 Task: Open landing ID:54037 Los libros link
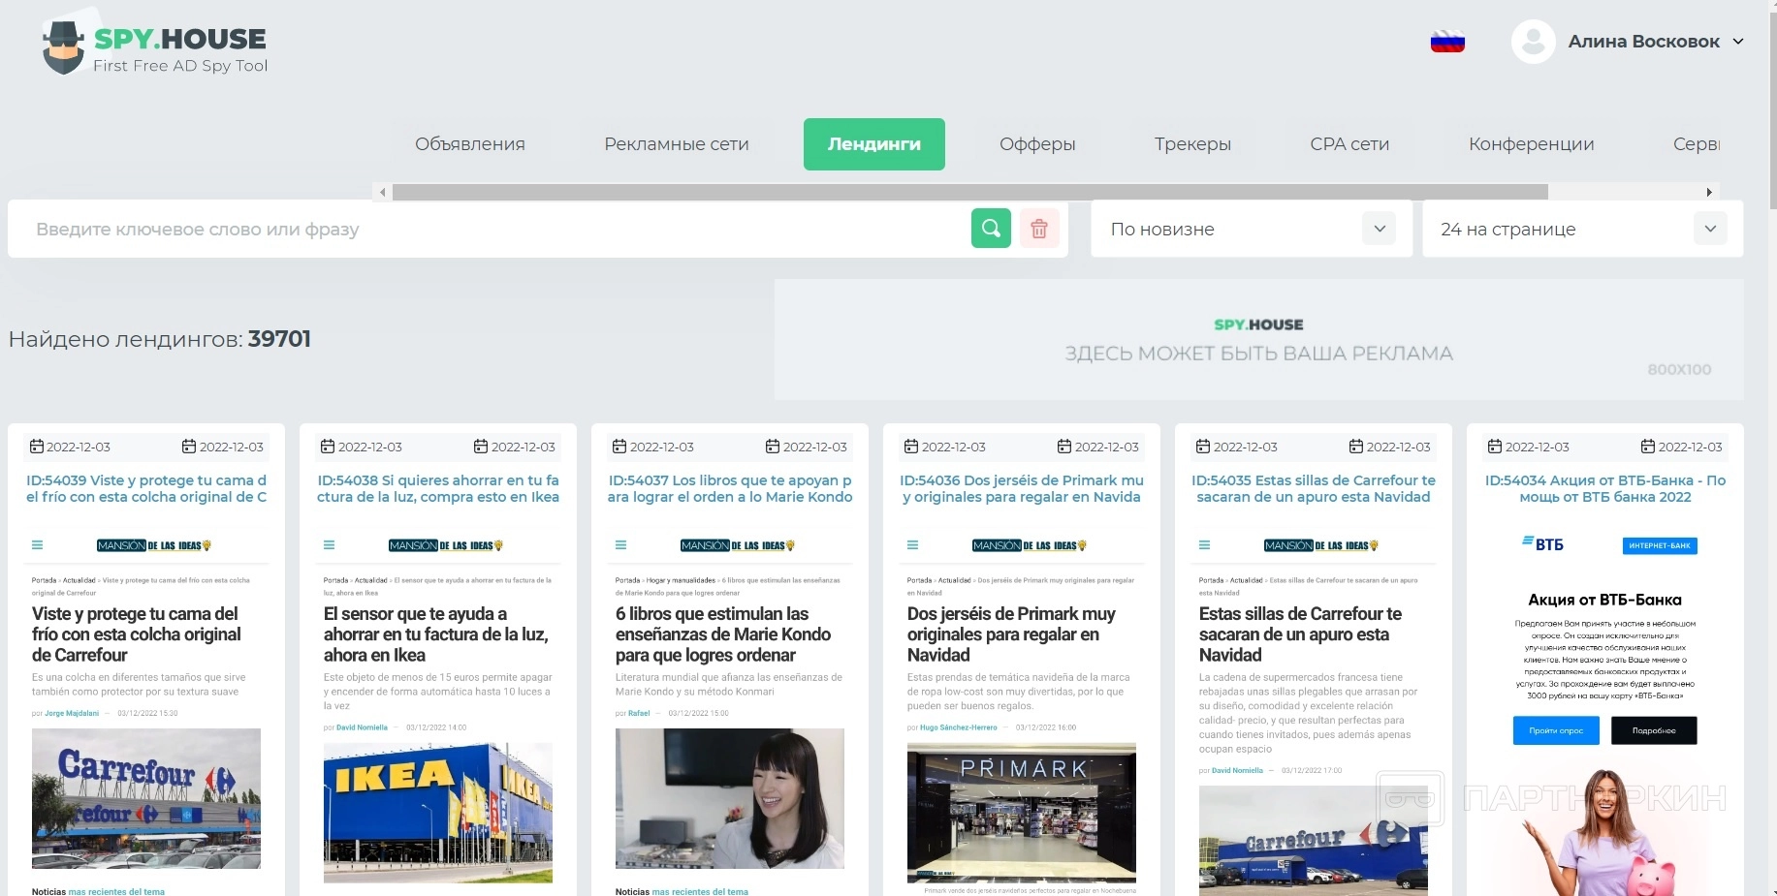730,488
